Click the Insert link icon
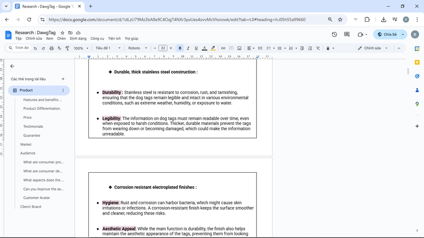Image resolution: width=424 pixels, height=238 pixels. [223, 48]
